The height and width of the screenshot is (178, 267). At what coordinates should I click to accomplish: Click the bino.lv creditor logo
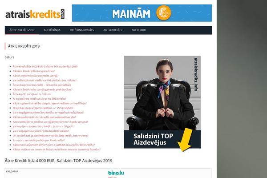[116, 173]
